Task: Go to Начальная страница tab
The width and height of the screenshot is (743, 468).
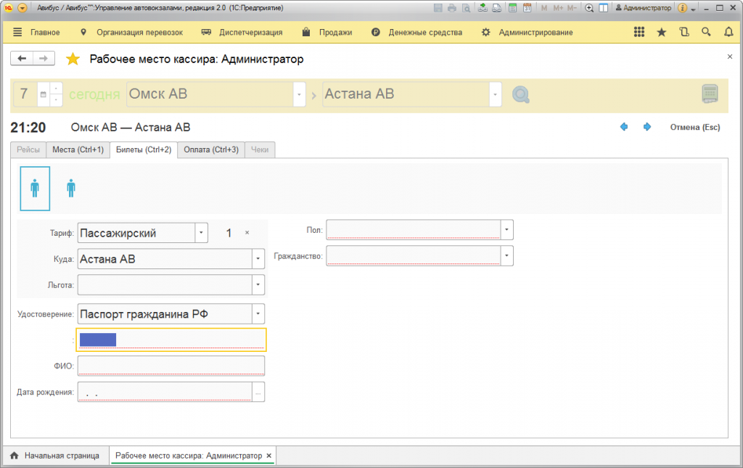Action: click(x=55, y=456)
